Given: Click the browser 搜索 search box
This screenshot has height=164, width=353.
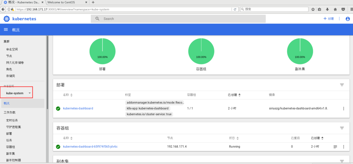Looking at the screenshot, I should coord(274,10).
